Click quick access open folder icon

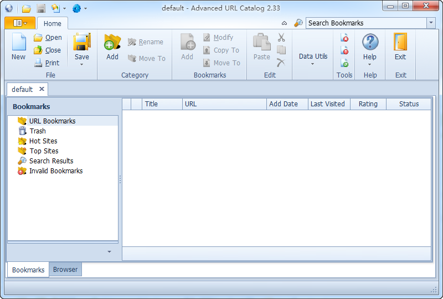[26, 8]
